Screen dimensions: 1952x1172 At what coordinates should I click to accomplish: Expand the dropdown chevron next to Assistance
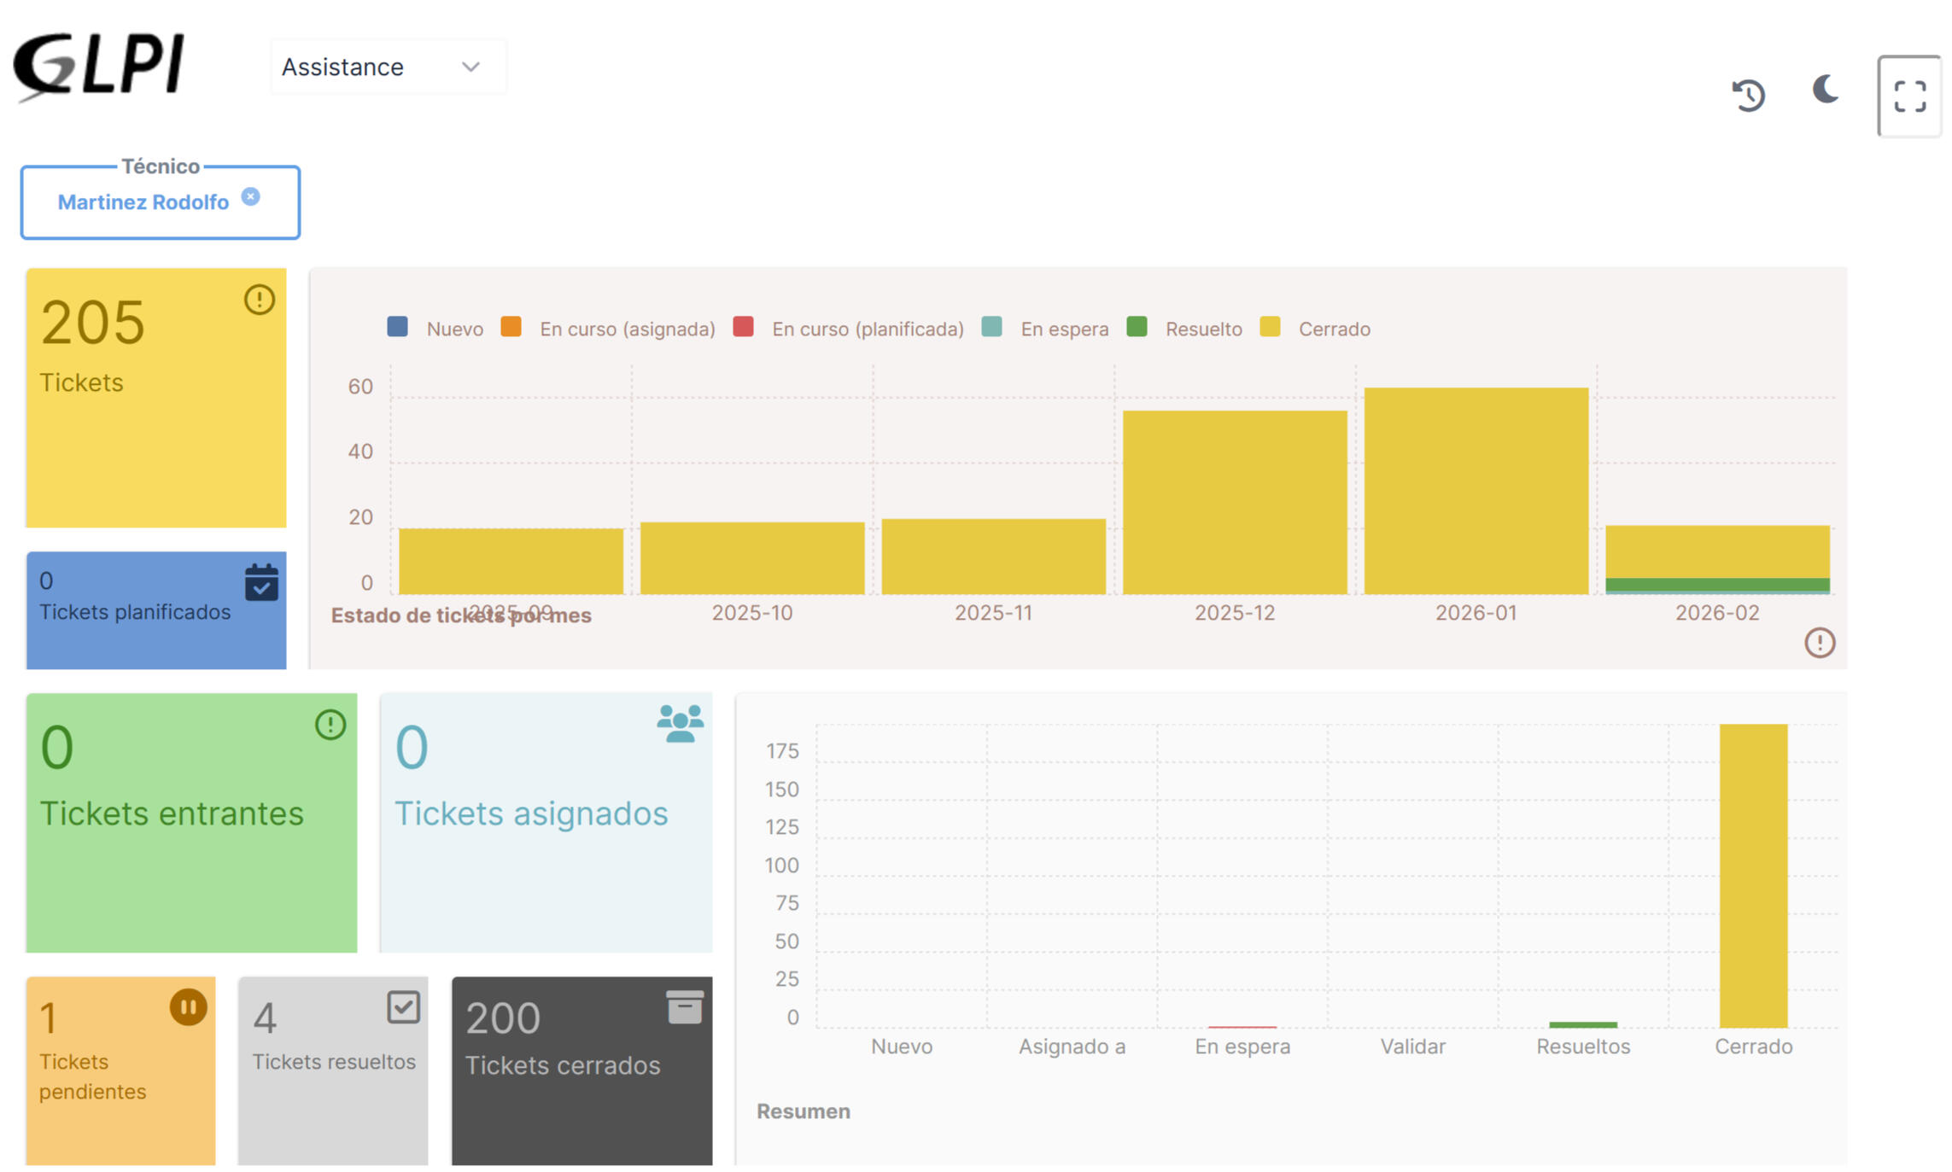[x=470, y=67]
